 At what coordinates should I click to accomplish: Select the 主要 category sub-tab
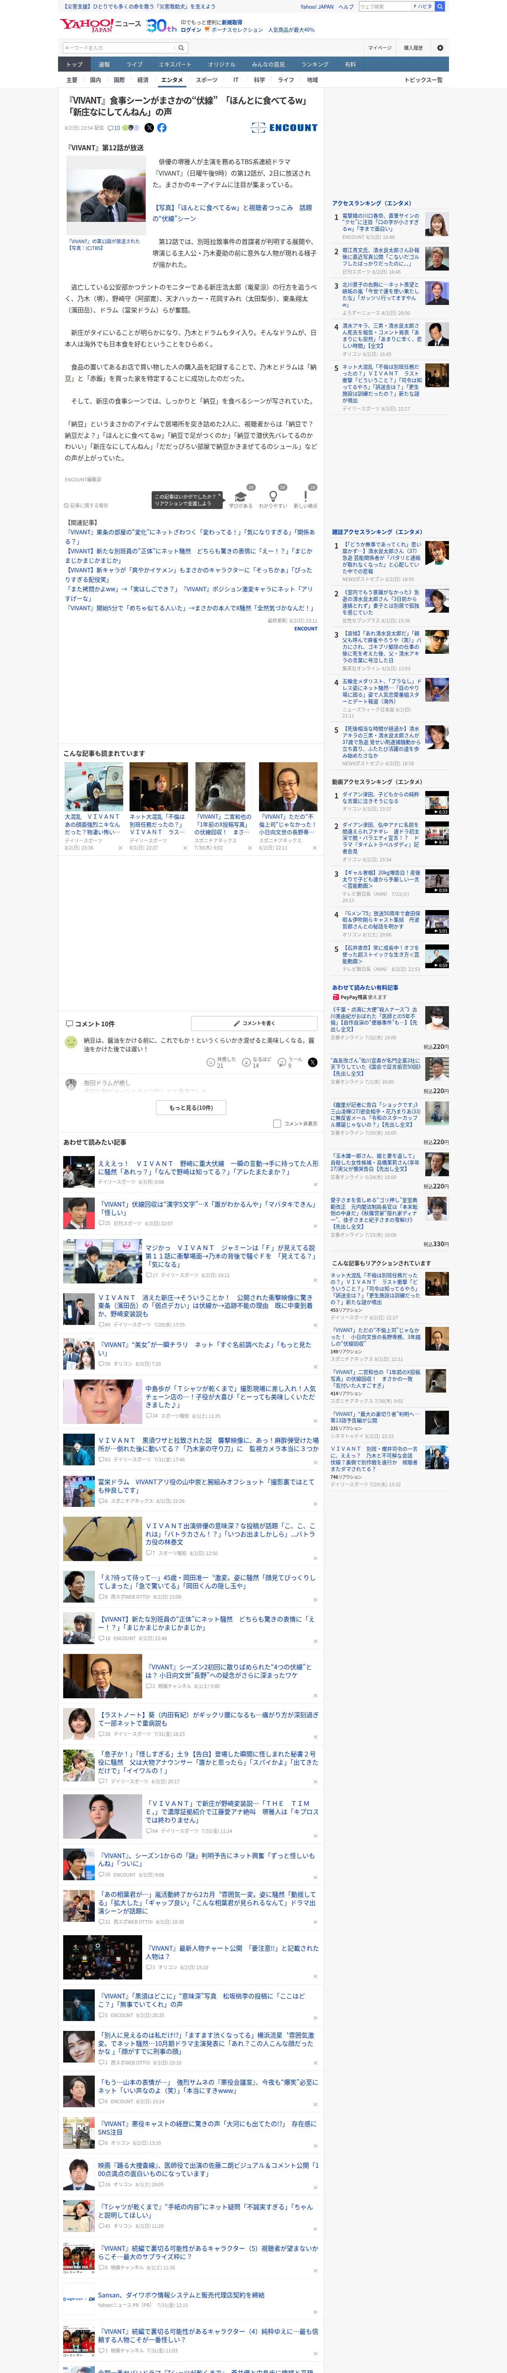coord(72,80)
